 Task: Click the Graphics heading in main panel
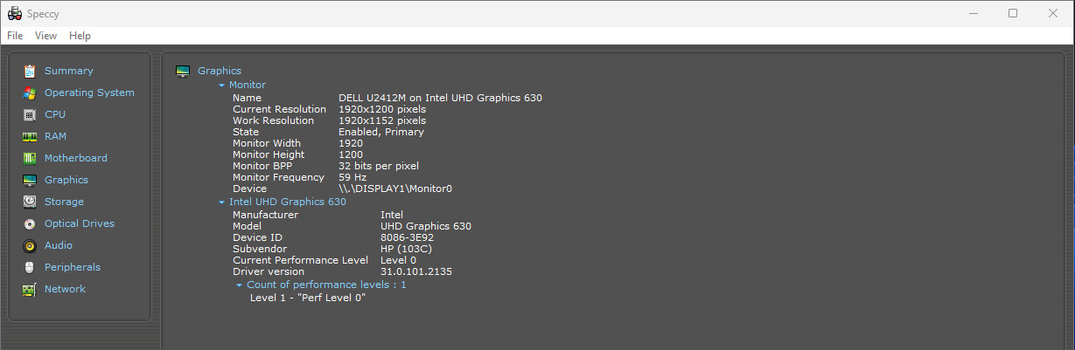click(220, 71)
